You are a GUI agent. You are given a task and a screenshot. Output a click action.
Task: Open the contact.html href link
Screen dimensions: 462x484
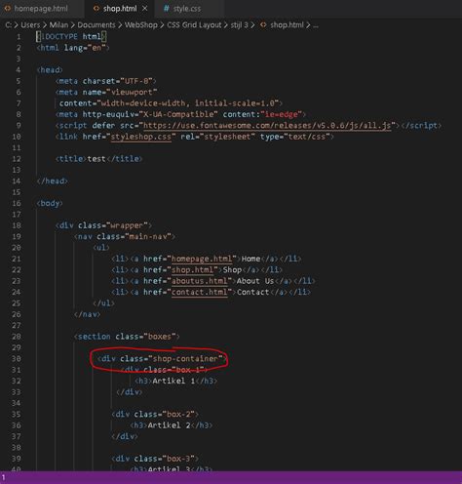[x=200, y=292]
